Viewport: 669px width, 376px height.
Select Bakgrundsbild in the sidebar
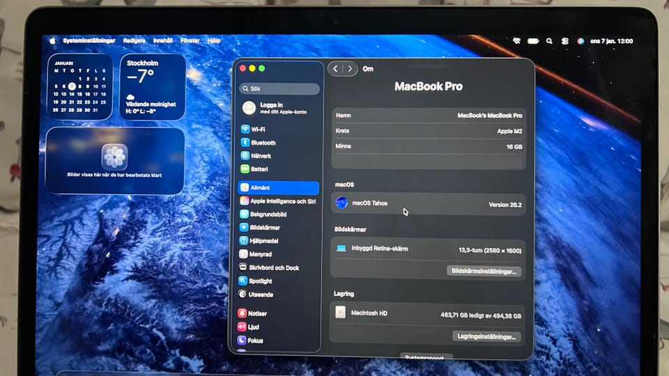[268, 214]
